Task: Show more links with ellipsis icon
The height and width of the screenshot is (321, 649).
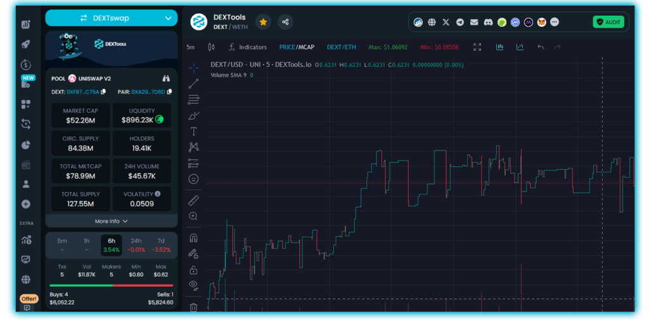Action: [x=555, y=22]
